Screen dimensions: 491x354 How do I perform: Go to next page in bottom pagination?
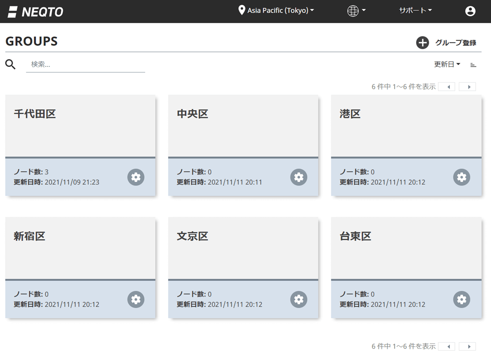(467, 347)
